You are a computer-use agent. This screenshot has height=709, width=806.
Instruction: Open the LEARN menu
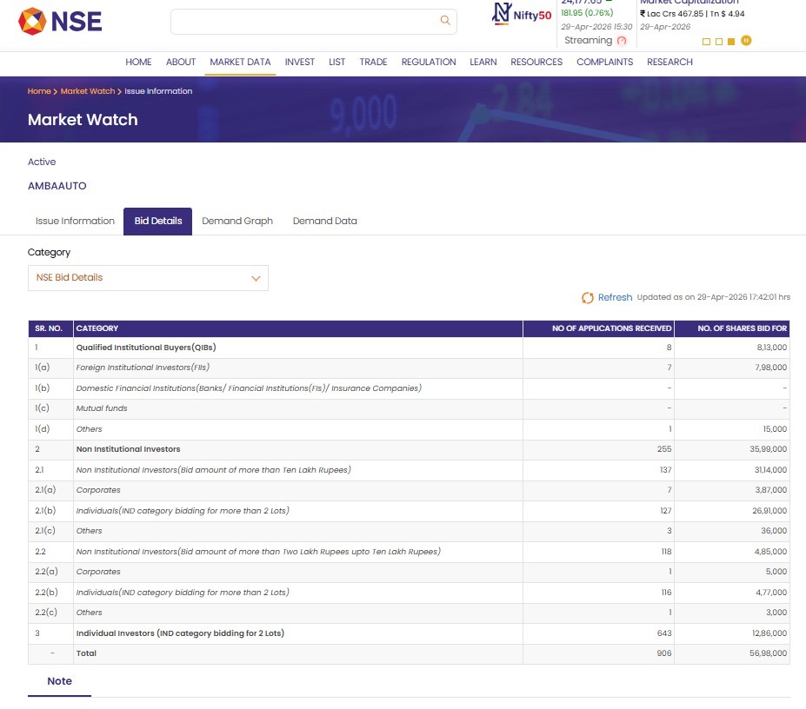[x=483, y=63]
